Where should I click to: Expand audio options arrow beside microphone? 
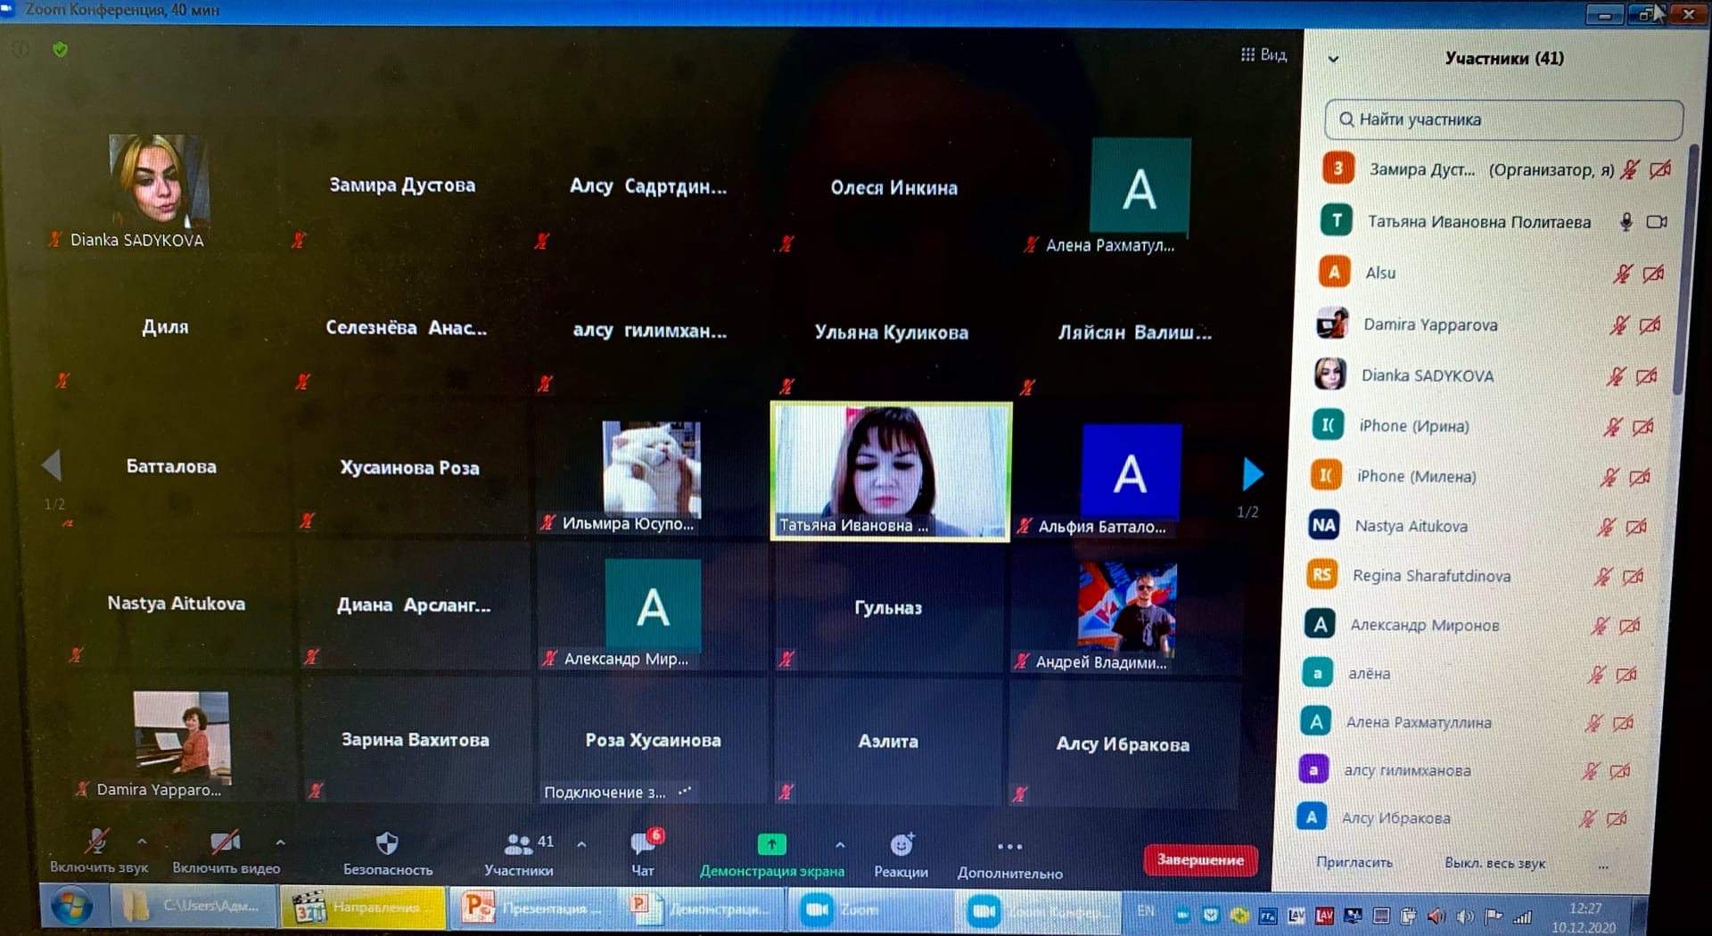[x=142, y=841]
